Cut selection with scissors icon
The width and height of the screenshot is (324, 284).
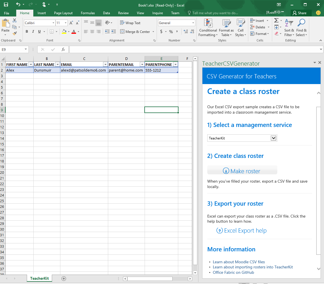15,20
